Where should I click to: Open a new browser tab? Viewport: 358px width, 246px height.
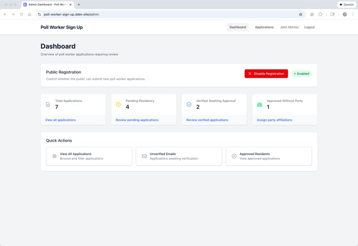click(x=79, y=4)
